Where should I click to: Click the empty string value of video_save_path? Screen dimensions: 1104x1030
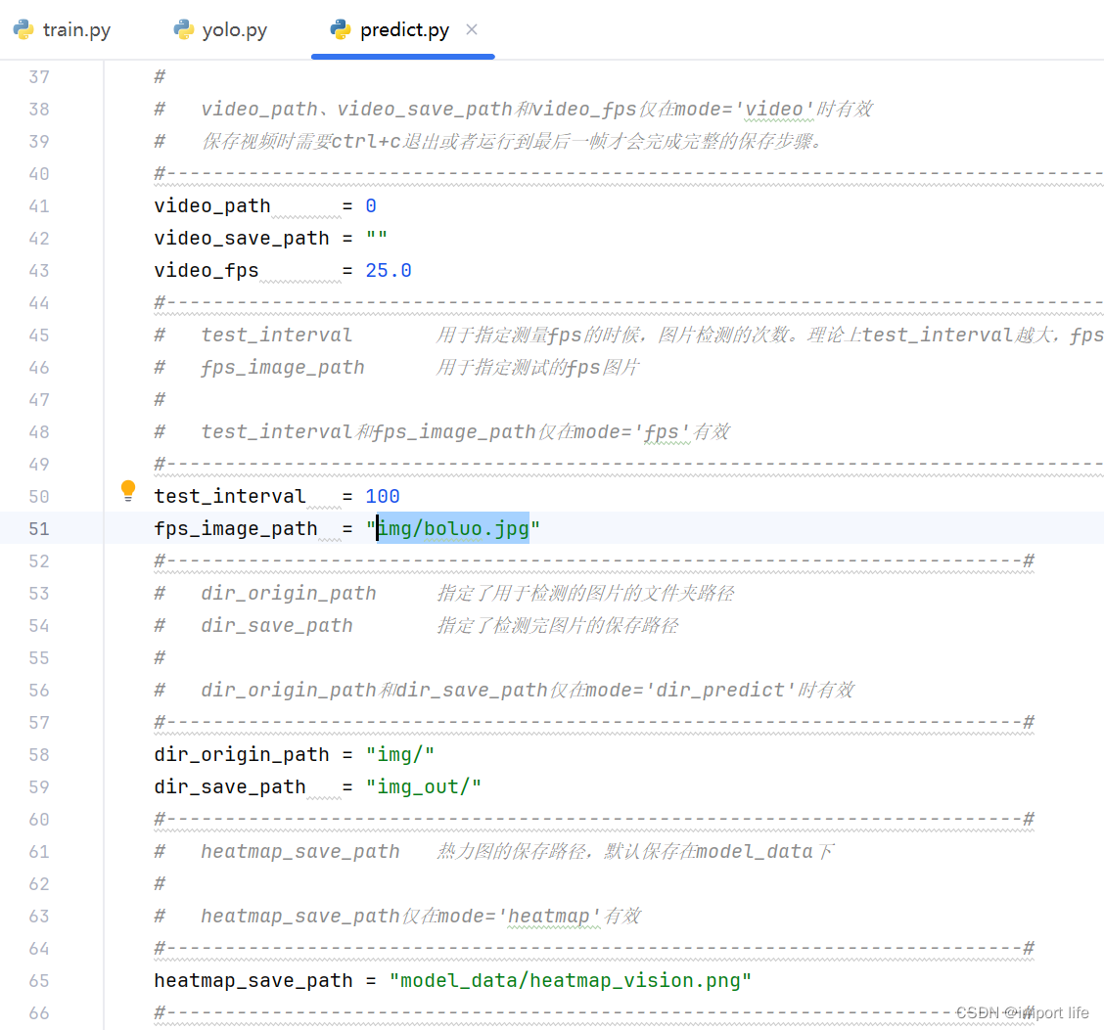click(377, 237)
